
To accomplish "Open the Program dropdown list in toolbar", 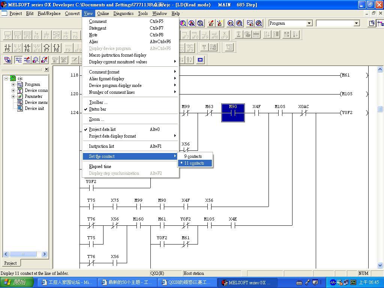I will click(309, 23).
